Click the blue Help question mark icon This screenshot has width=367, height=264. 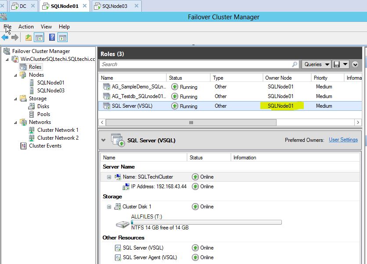point(52,37)
